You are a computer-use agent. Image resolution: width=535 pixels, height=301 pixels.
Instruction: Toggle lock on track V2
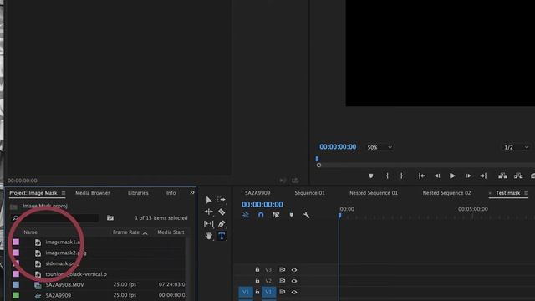click(257, 281)
